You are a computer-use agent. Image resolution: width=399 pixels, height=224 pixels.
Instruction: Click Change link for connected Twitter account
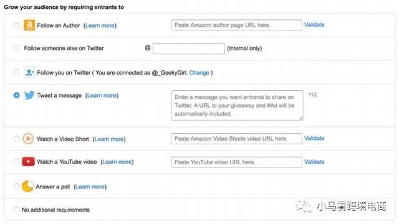tap(199, 73)
